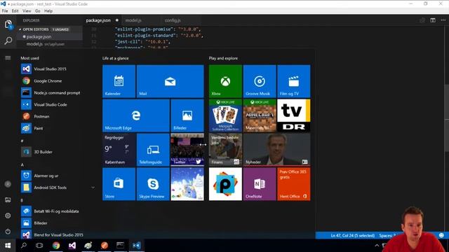Viewport: 449px width, 252px height.
Task: Expand the Start menu hamburger navigation
Action: pos(8,57)
